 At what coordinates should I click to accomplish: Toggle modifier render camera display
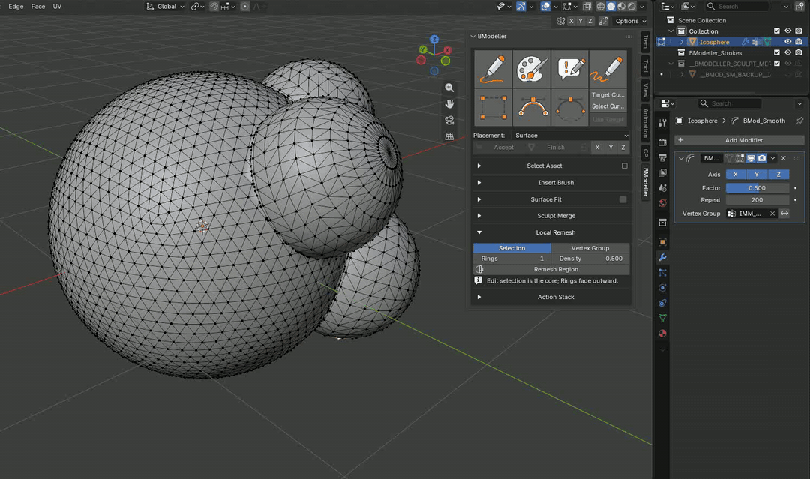762,158
